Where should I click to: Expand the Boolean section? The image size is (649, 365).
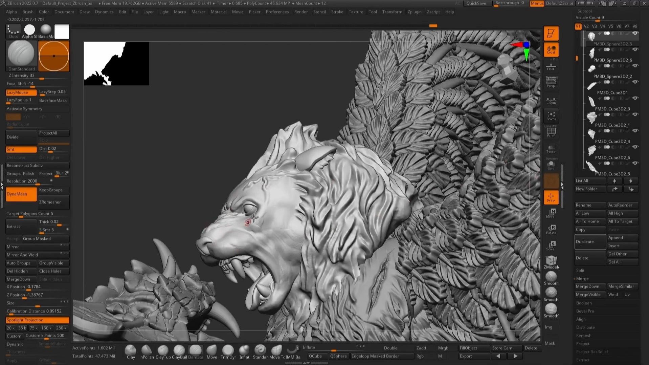click(584, 303)
